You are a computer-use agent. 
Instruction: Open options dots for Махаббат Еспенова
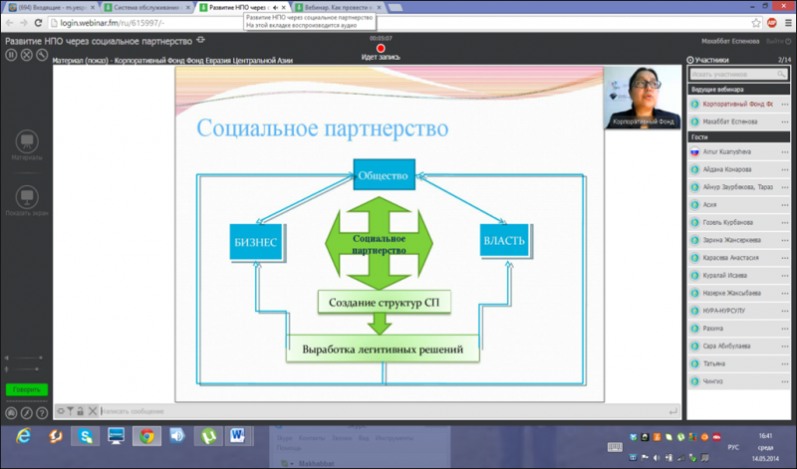coord(785,121)
